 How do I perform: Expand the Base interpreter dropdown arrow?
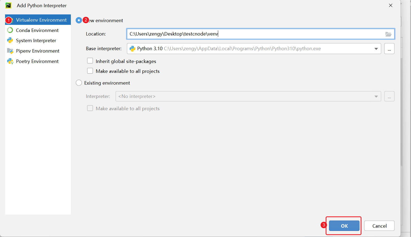(376, 49)
